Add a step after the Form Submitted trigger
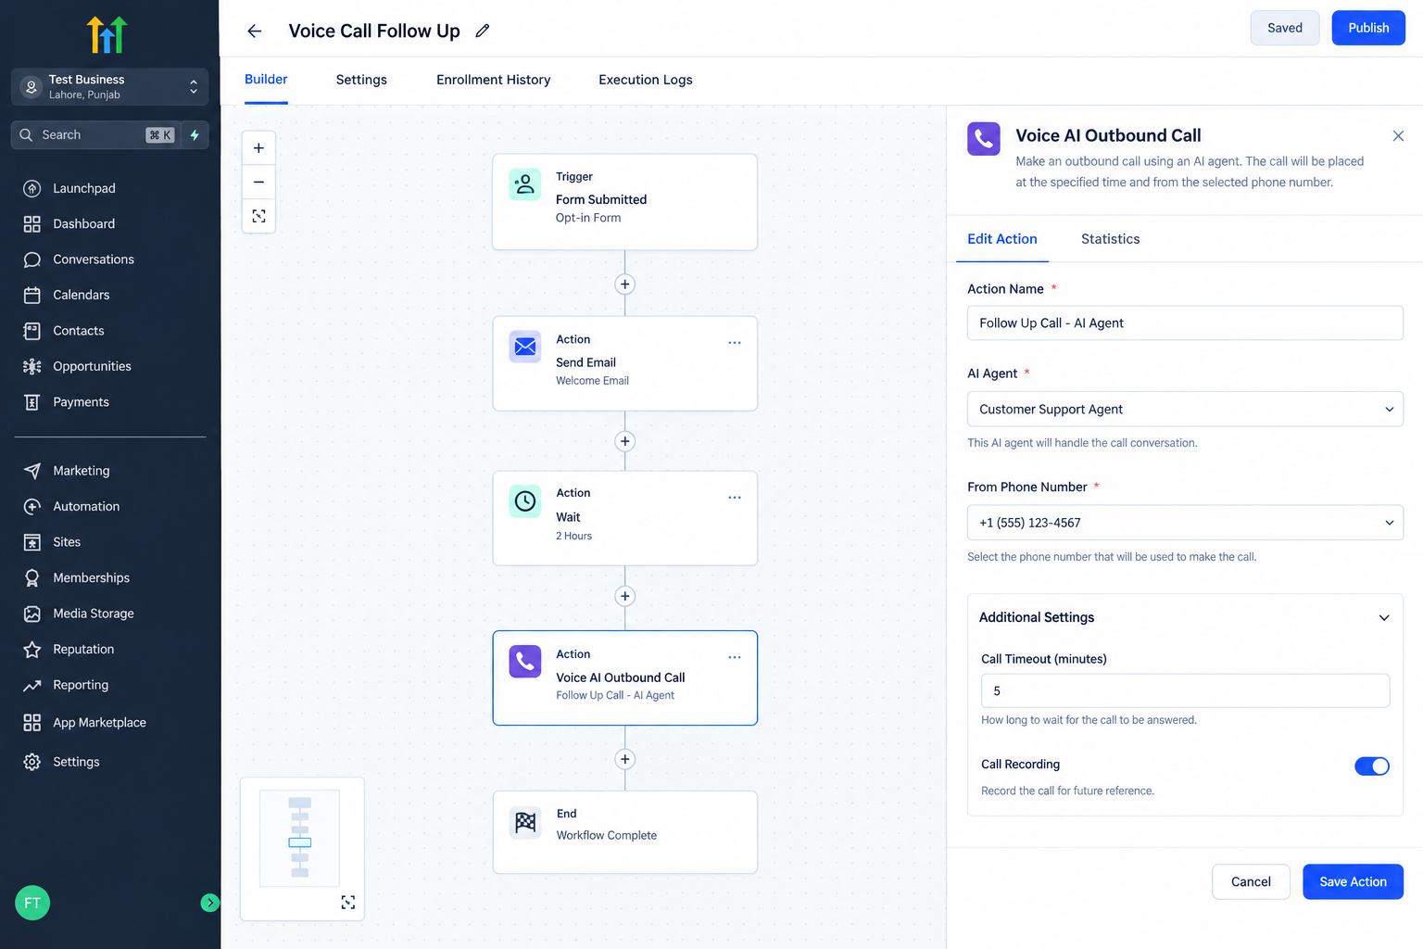This screenshot has height=949, width=1423. [625, 285]
